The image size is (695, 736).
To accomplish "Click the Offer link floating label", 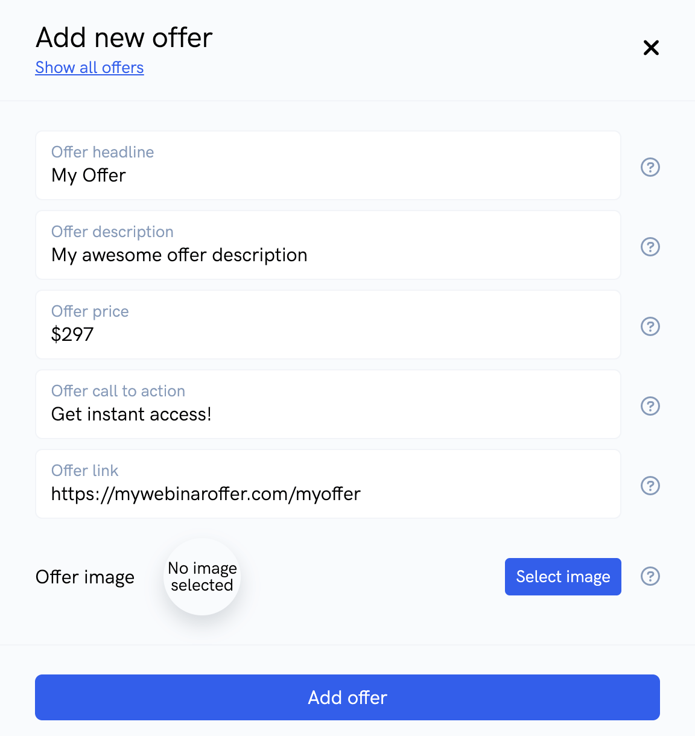I will pos(84,471).
